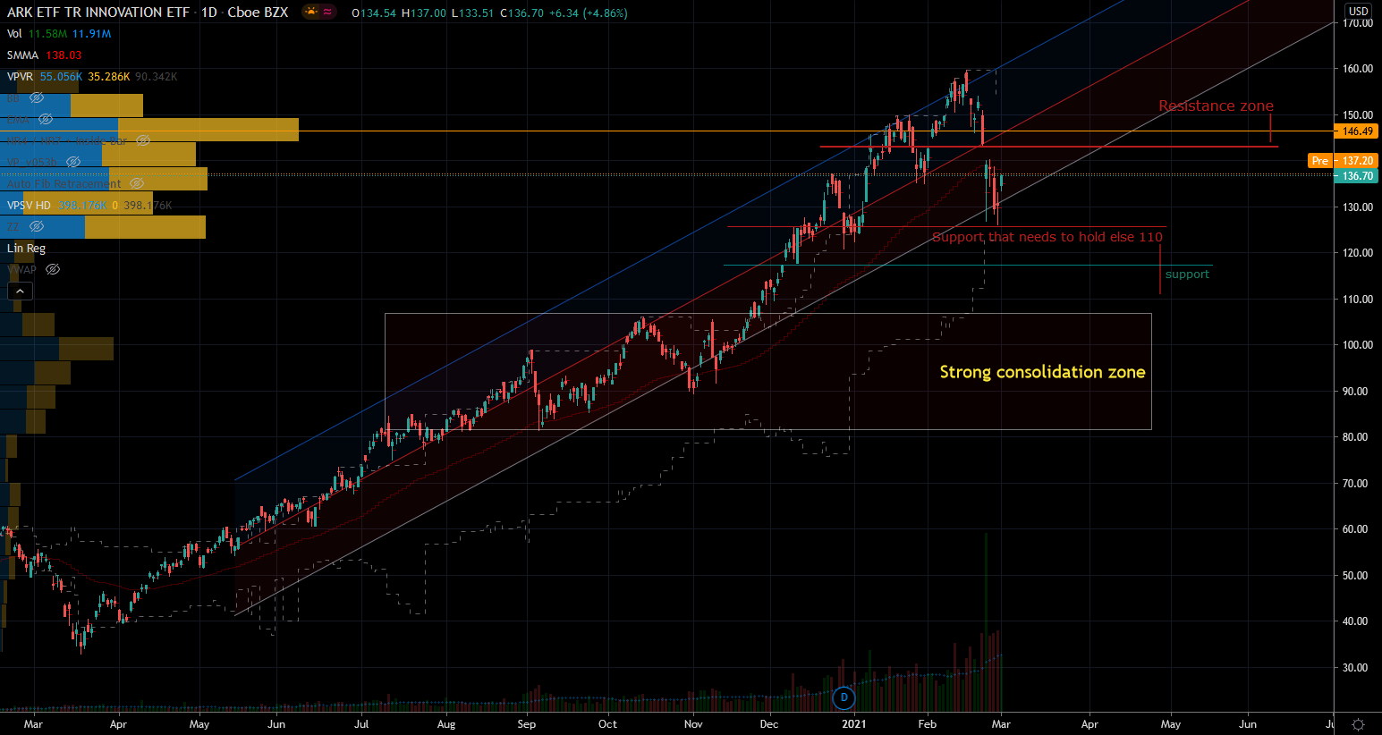Image resolution: width=1382 pixels, height=735 pixels.
Task: Select the 'Strong consolidation zone' label
Action: click(x=1042, y=372)
